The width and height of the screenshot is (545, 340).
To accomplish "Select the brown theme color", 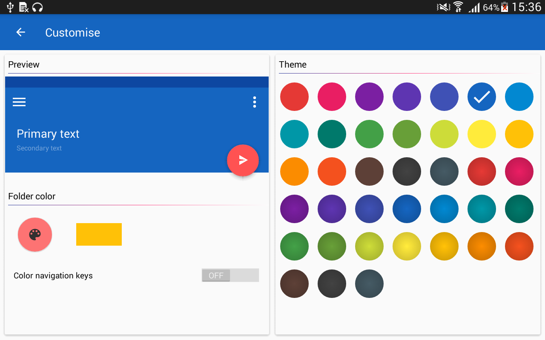I will [x=369, y=171].
